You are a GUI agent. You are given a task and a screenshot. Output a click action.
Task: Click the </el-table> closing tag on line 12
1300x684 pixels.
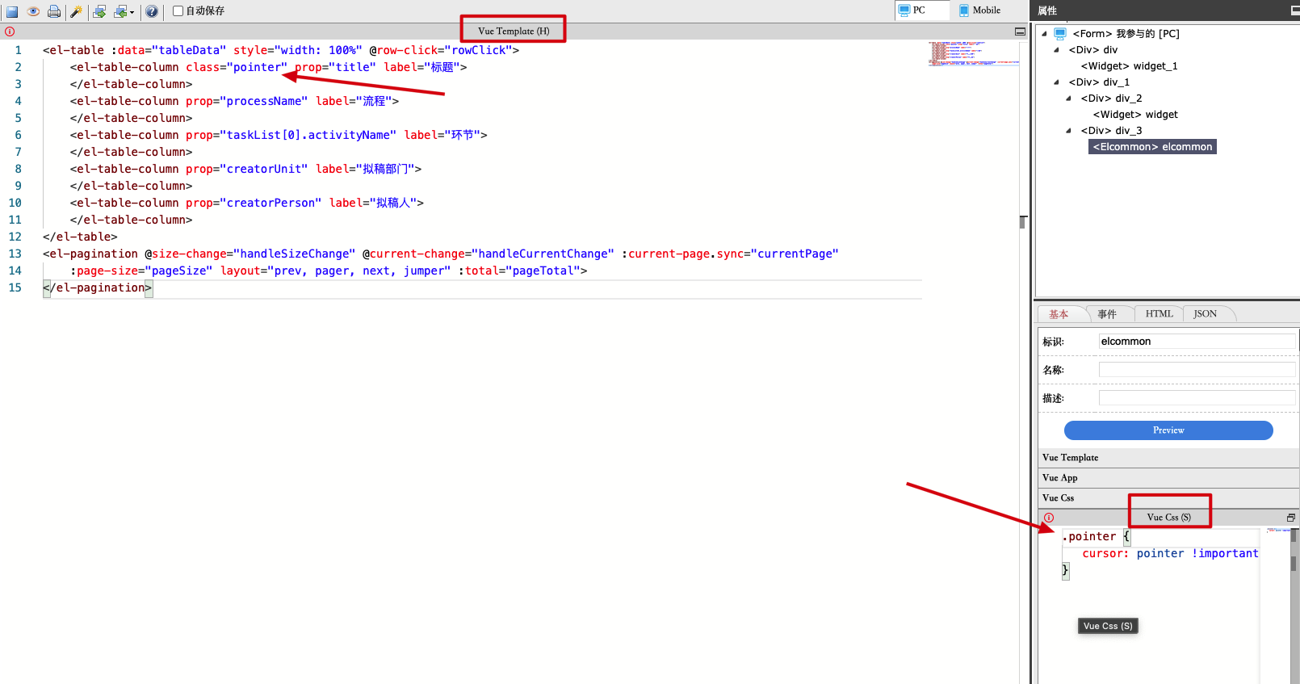point(80,237)
